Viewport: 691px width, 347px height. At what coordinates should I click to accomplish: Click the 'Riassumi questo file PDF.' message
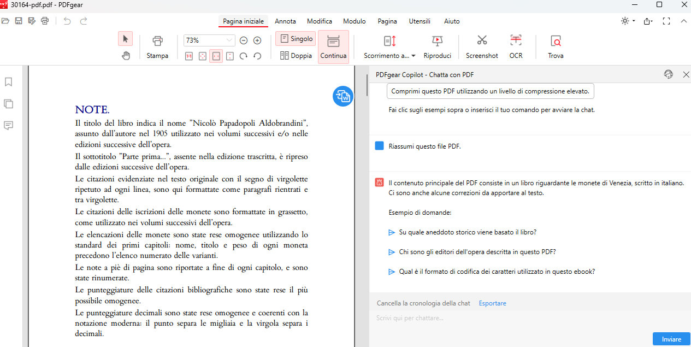(x=425, y=146)
